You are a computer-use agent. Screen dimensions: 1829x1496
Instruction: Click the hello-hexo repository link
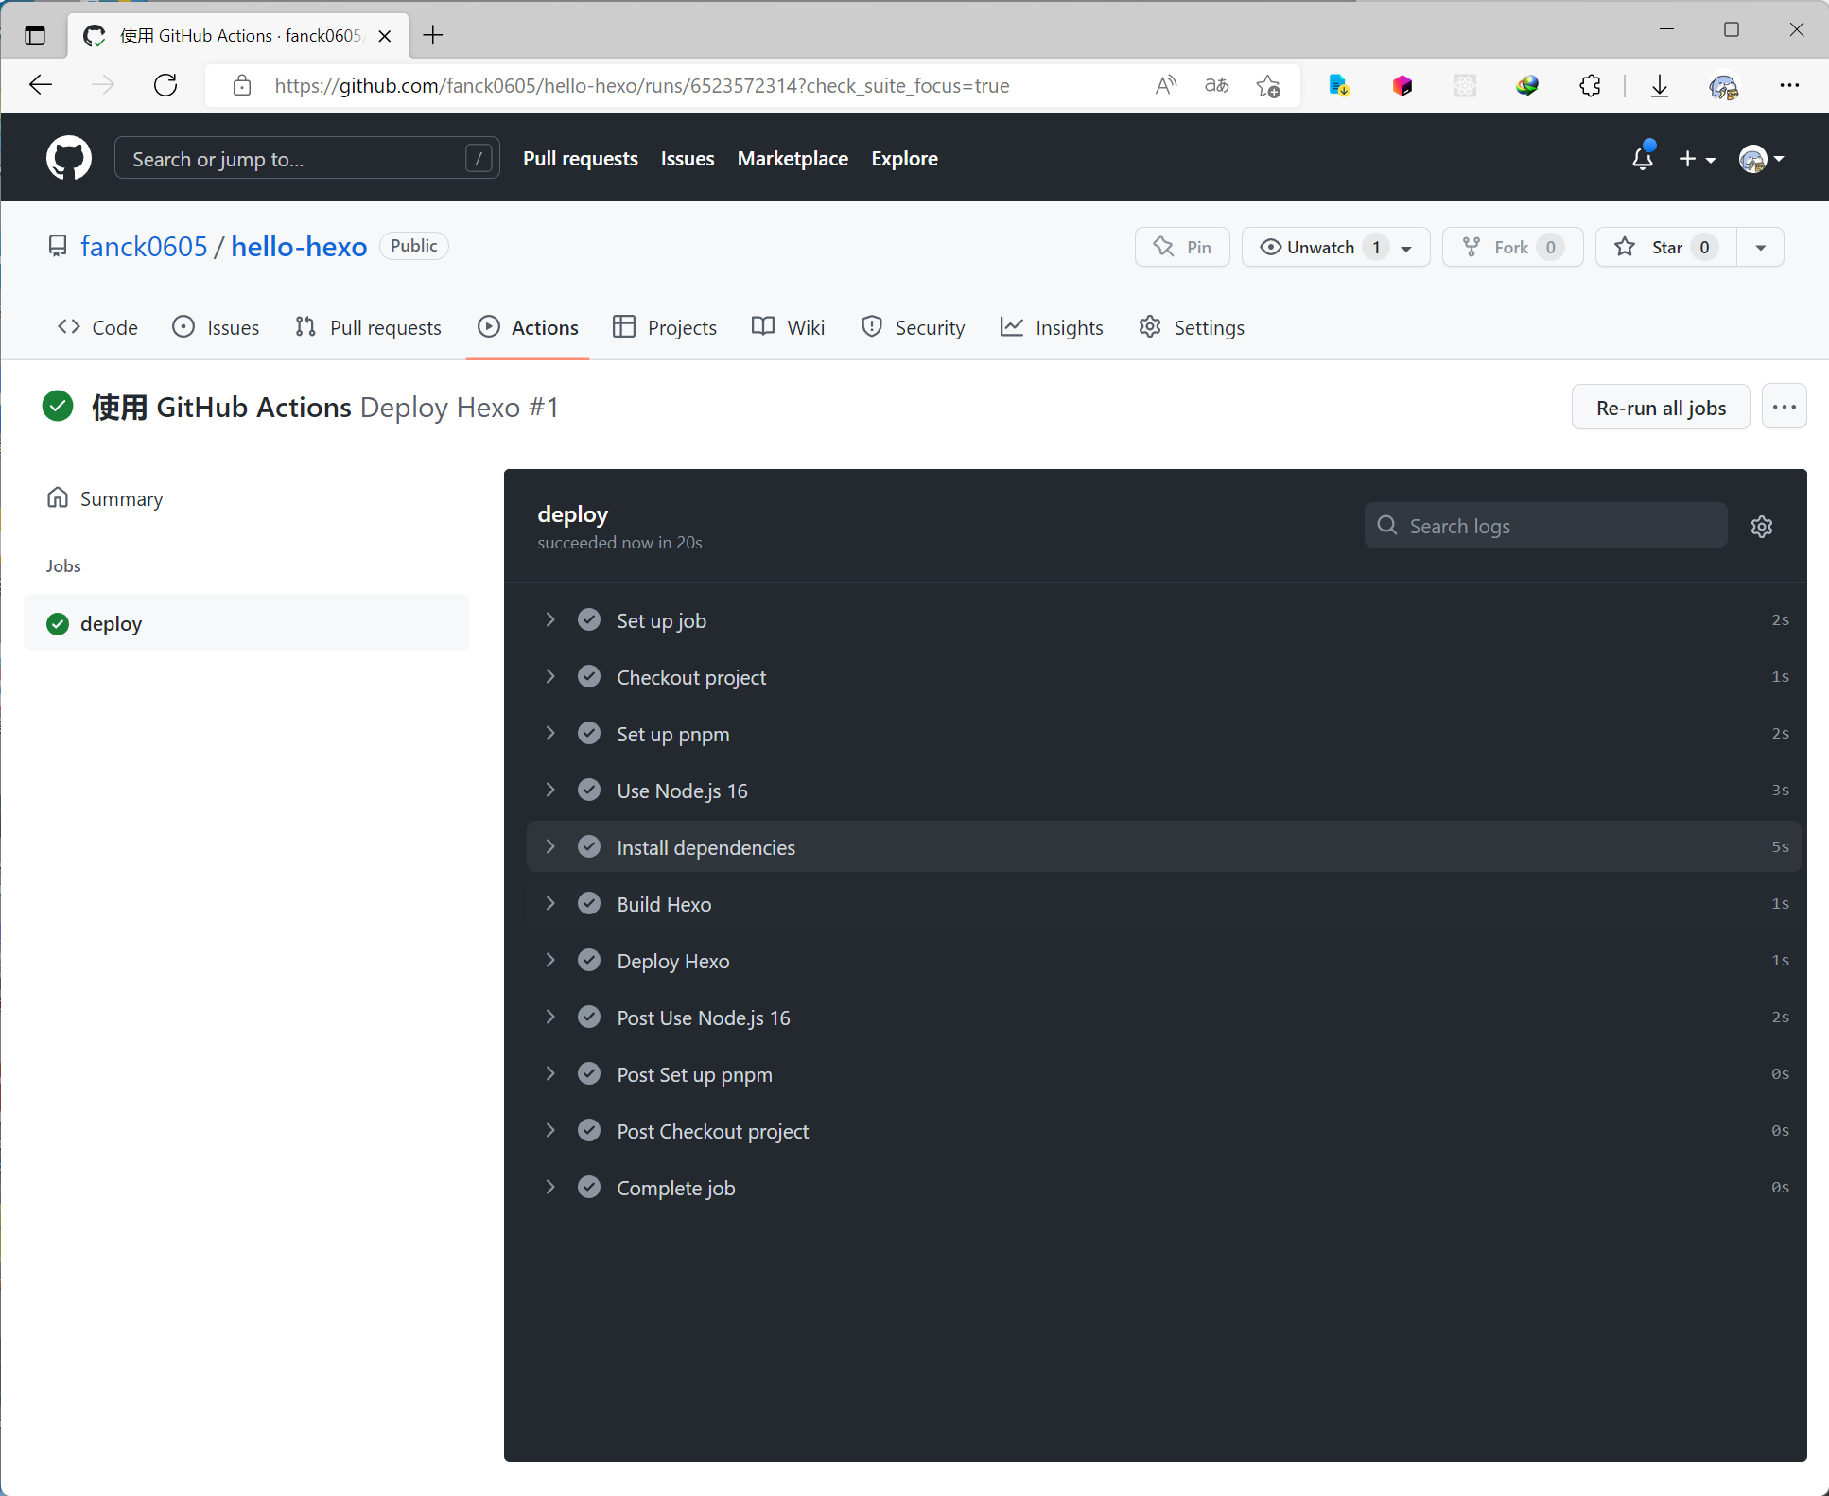(299, 246)
